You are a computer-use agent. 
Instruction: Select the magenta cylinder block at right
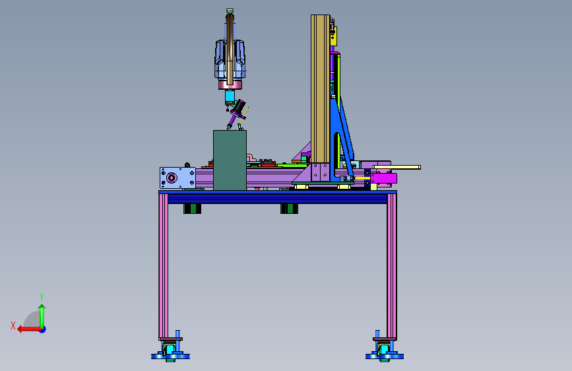point(383,178)
